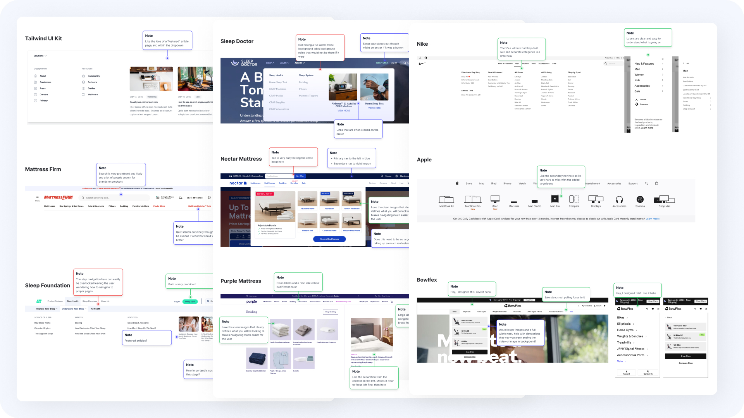This screenshot has width=744, height=418.
Task: Click the headphones Accessories icon
Action: [619, 199]
